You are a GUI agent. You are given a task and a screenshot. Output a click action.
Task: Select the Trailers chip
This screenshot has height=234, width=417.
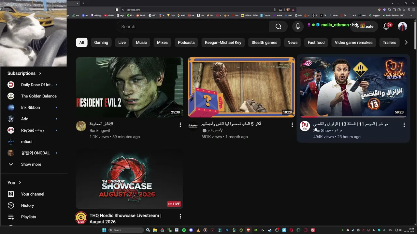pyautogui.click(x=389, y=43)
